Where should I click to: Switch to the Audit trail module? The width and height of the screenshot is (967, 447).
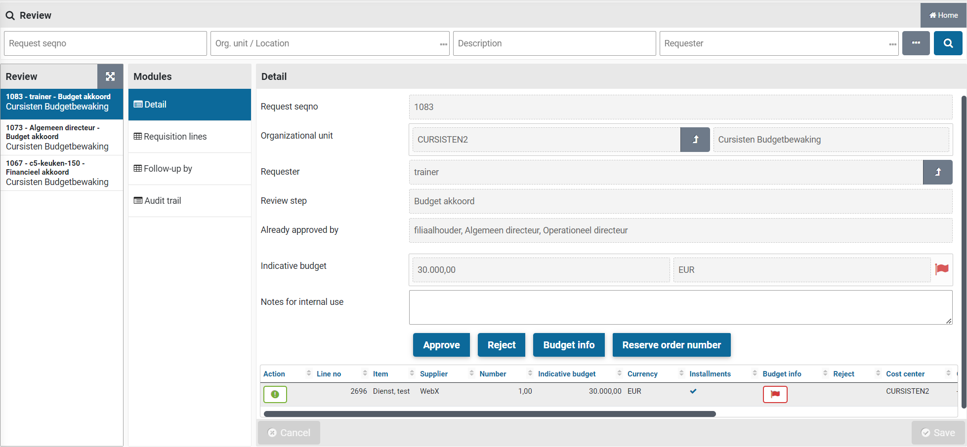163,201
